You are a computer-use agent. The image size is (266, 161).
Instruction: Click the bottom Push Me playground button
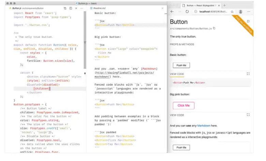[x=181, y=147]
